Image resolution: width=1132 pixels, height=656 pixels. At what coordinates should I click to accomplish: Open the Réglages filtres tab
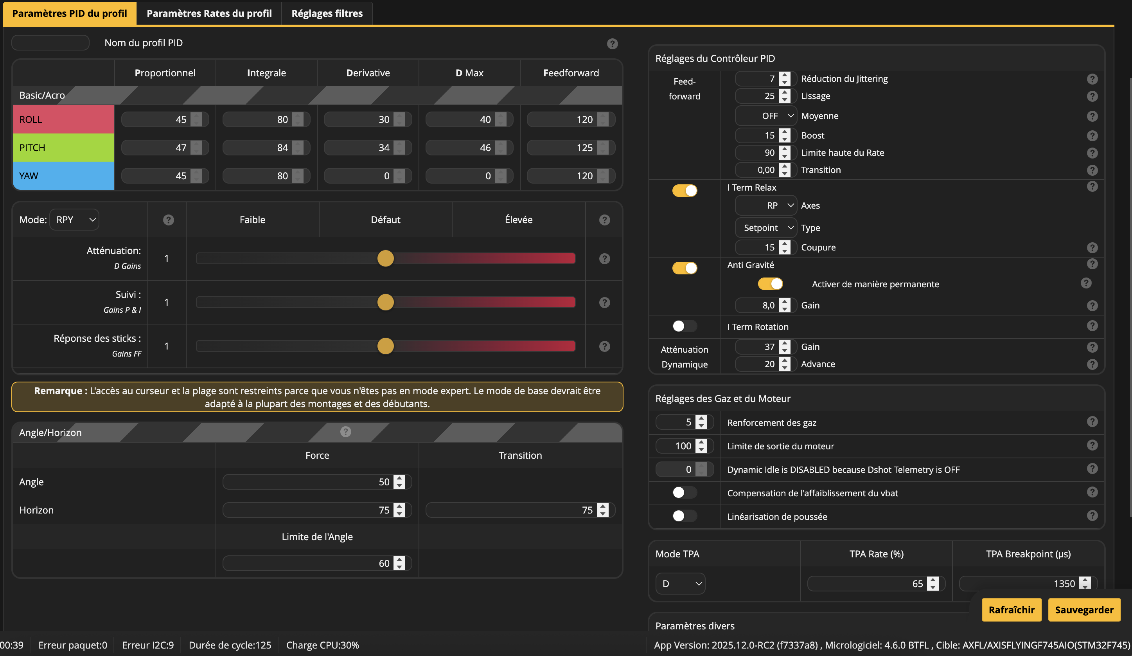tap(327, 13)
